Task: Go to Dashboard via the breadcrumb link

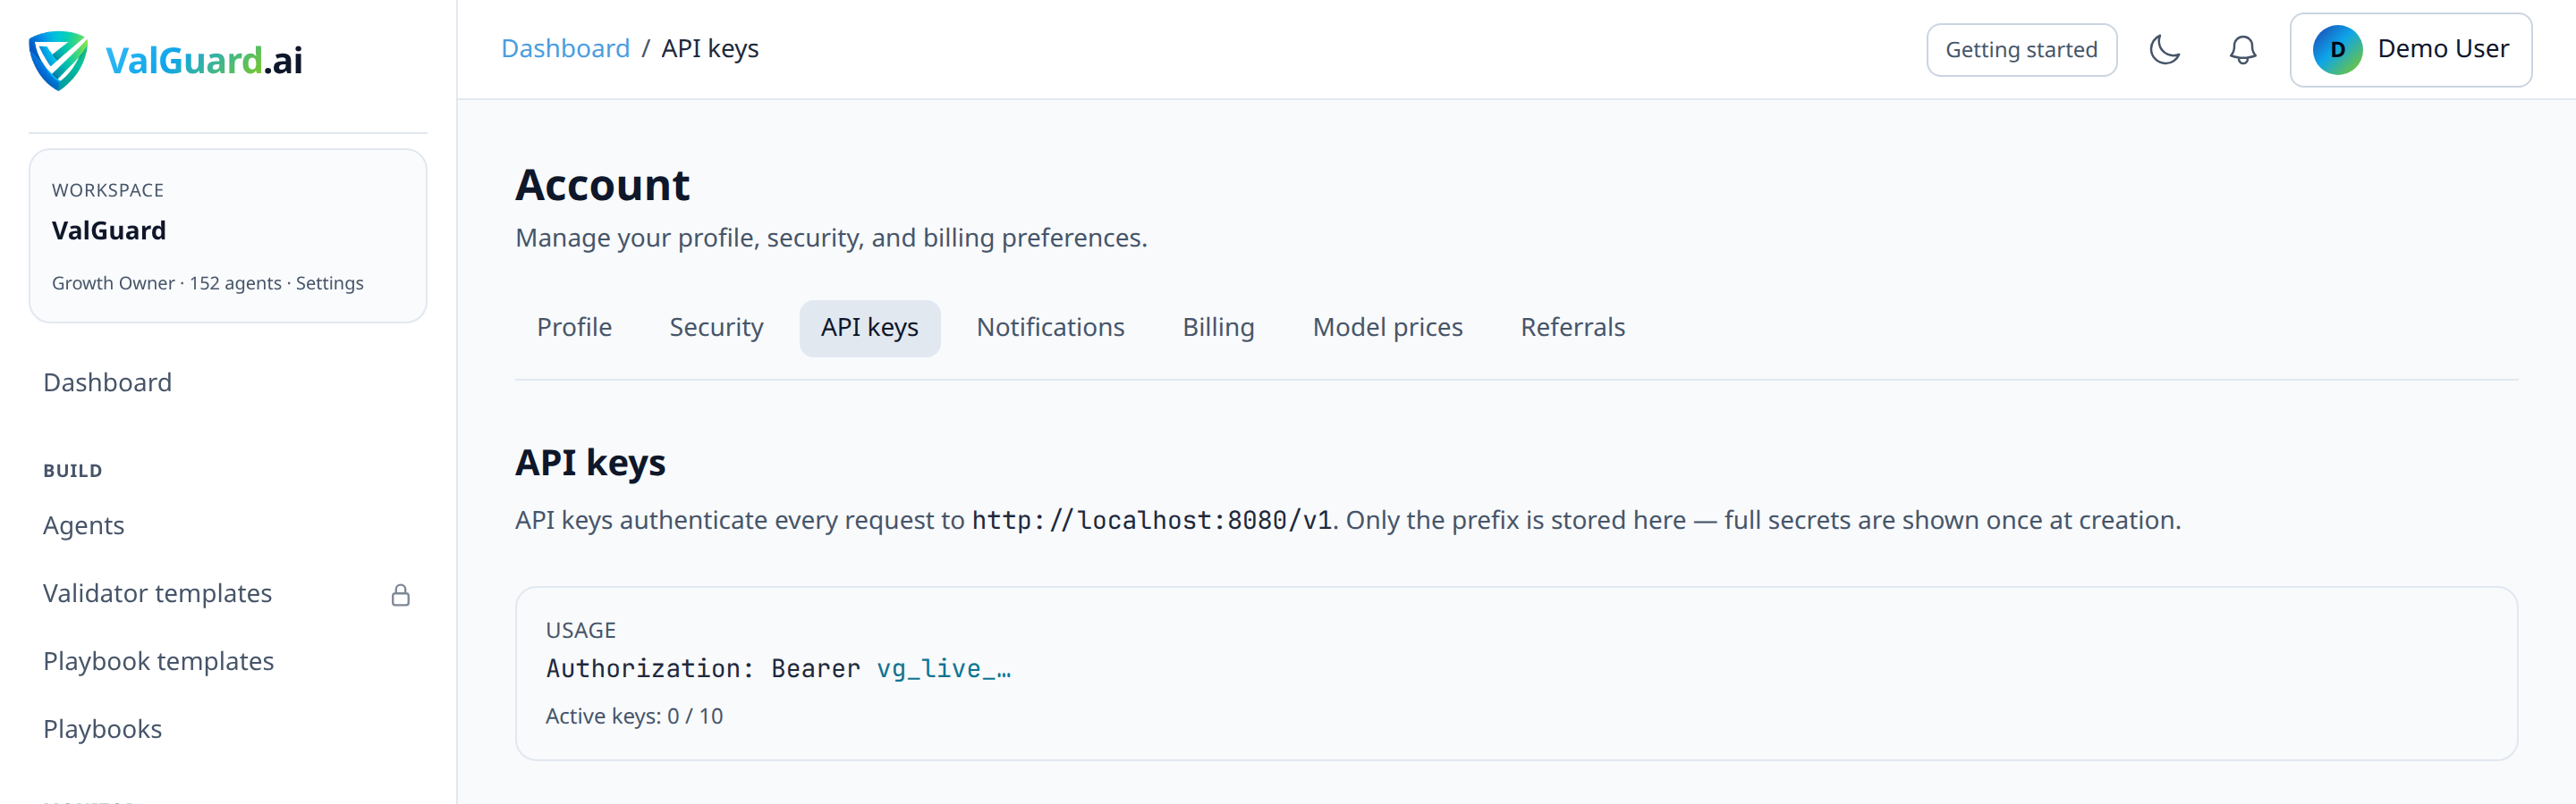Action: tap(565, 49)
